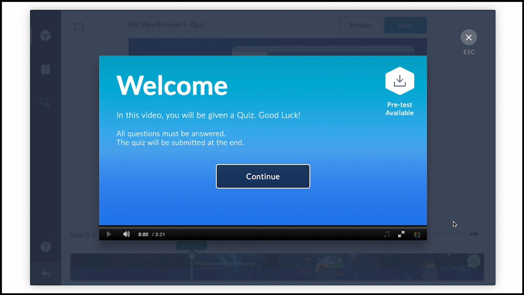Close the preview with the X button
The width and height of the screenshot is (524, 295).
pos(469,37)
